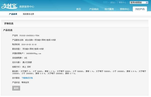Screen dimensions: 151x97
Task: Click the 累计交易额 value
Action: click(x=27, y=62)
